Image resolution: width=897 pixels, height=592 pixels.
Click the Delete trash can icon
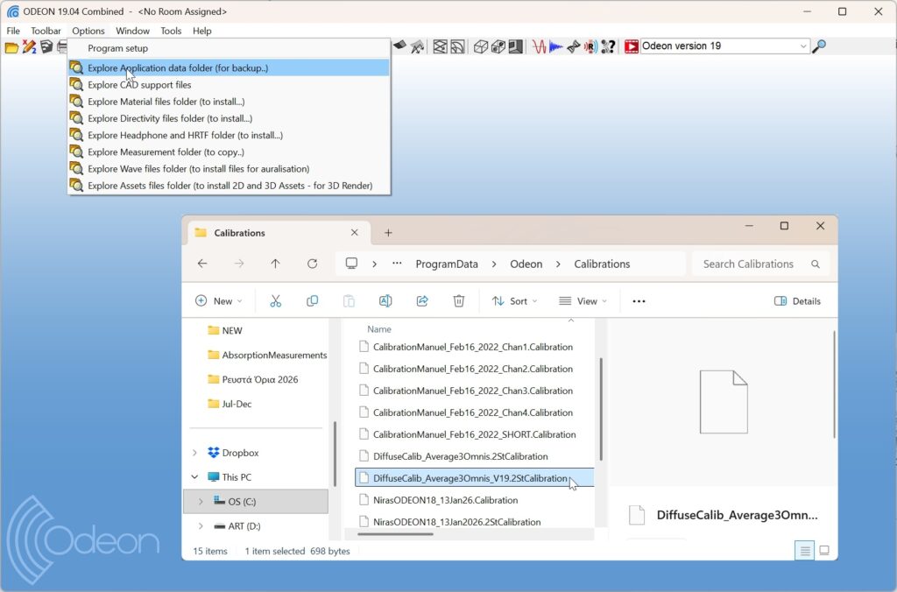click(458, 301)
